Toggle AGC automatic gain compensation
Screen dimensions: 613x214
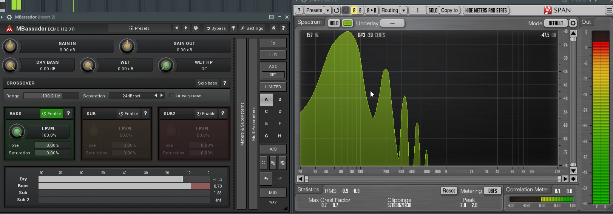click(x=273, y=66)
